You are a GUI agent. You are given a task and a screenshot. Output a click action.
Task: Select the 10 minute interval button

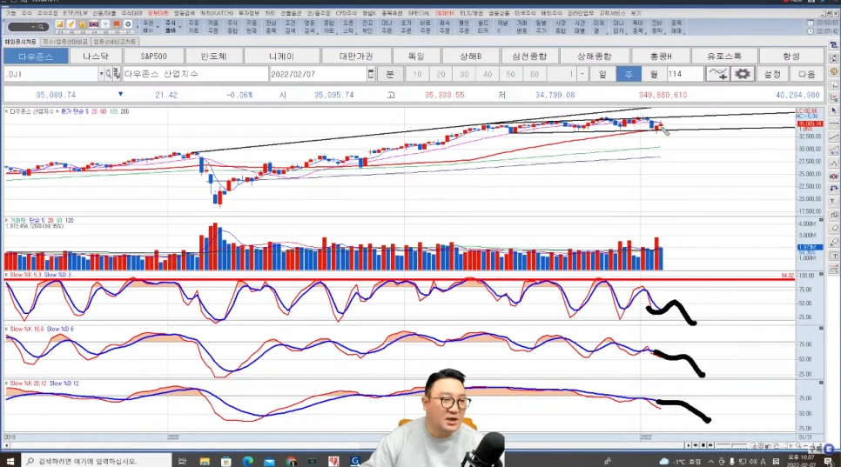(417, 74)
